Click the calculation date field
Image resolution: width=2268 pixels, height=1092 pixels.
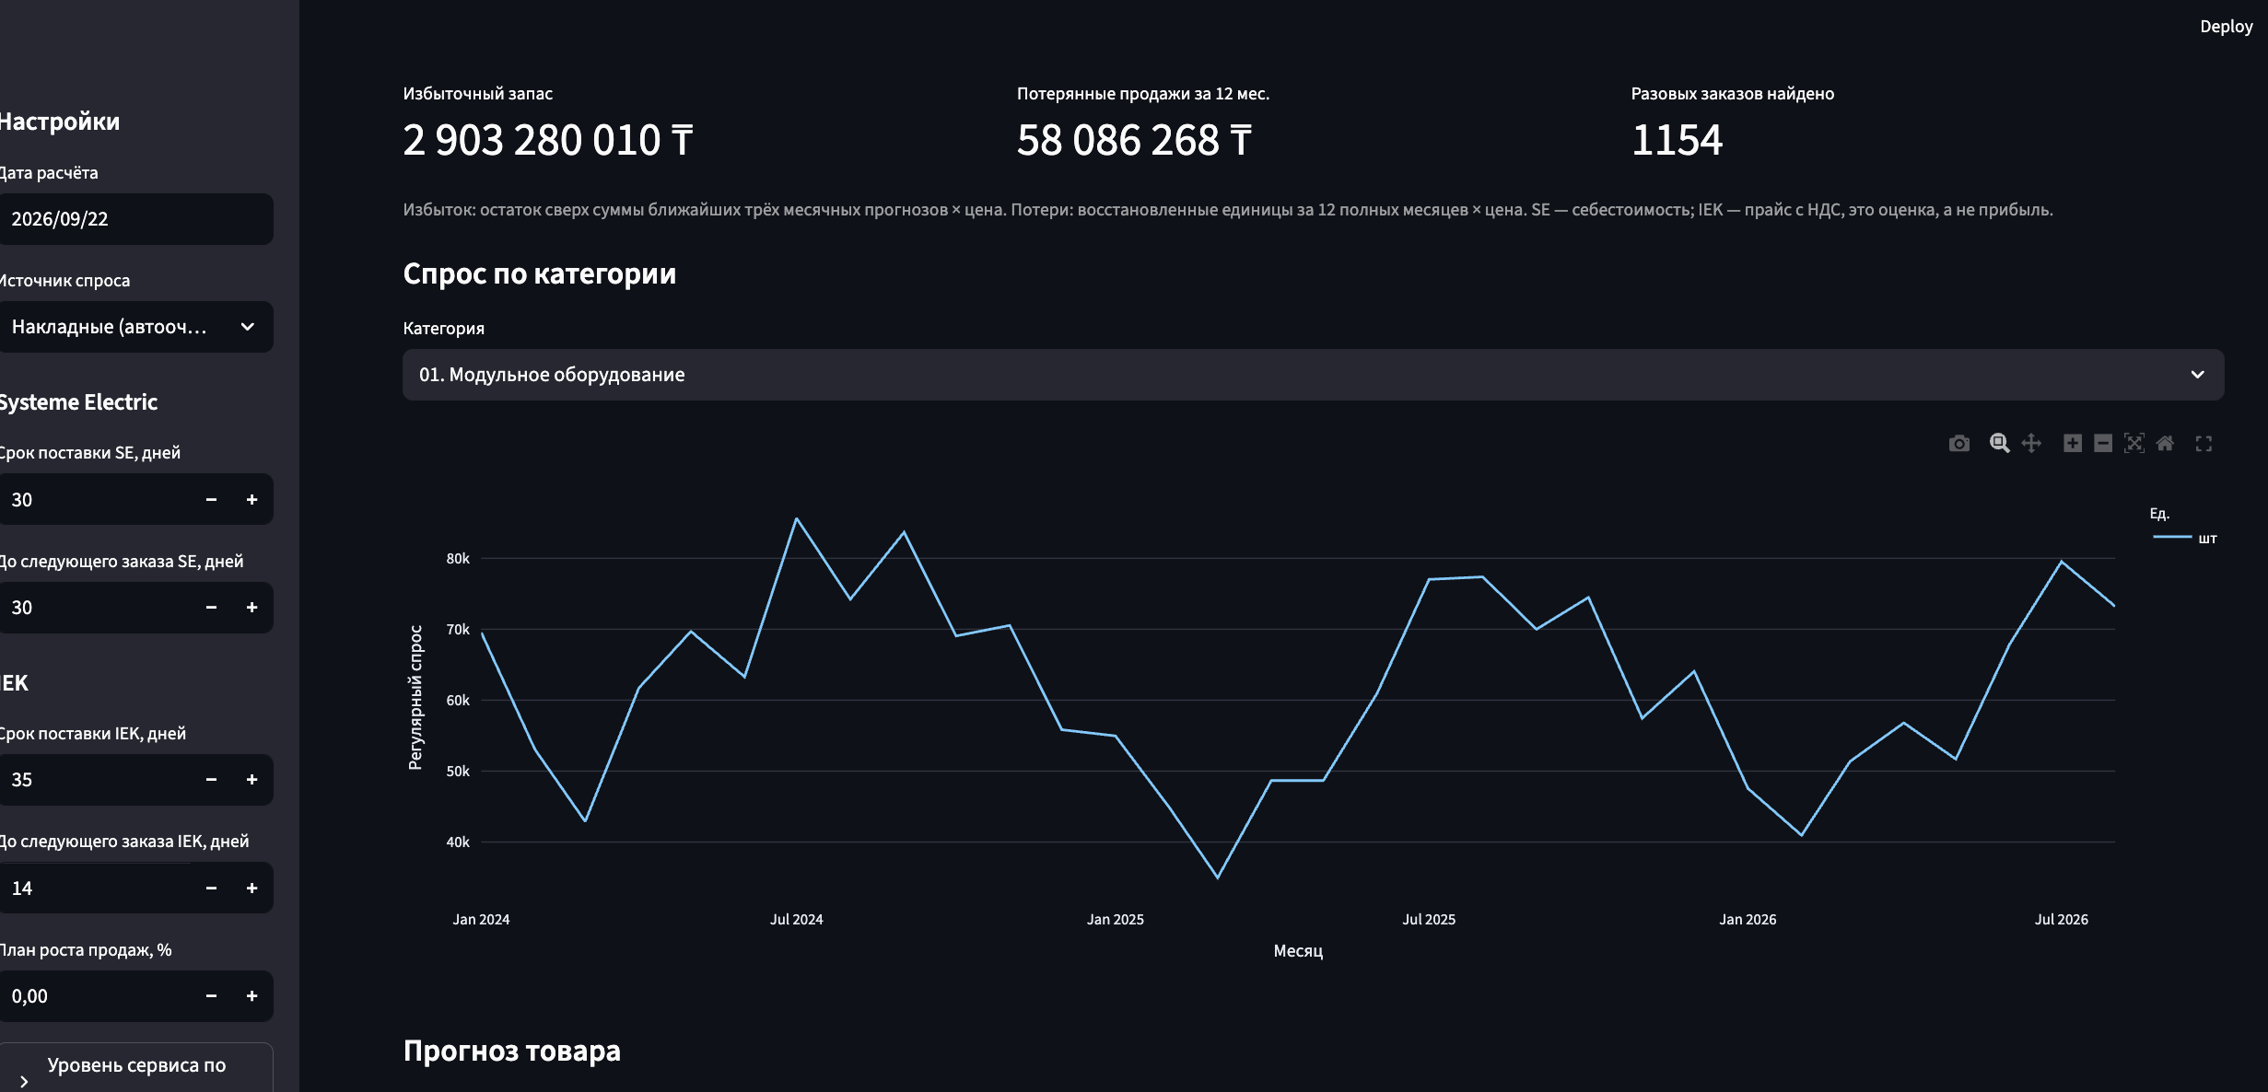[134, 219]
